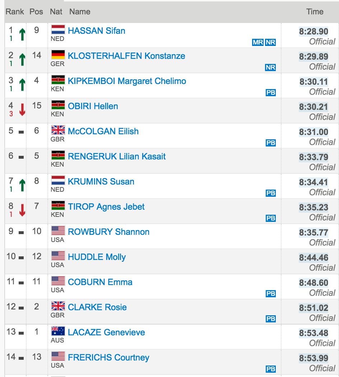Click the Time column header
339x377 pixels.
[x=315, y=11]
